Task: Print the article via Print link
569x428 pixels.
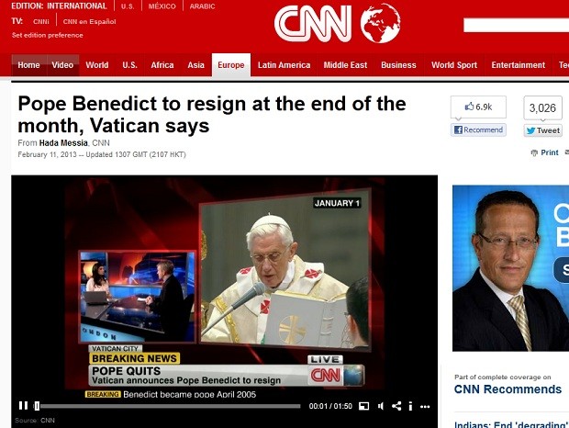Action: coord(545,152)
